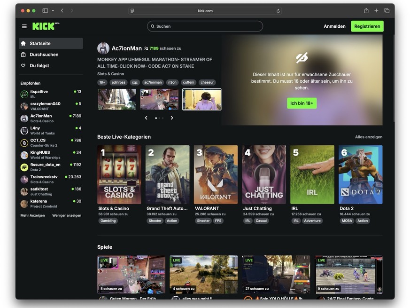
Task: Toggle the Safari sidebar icon
Action: (x=45, y=11)
